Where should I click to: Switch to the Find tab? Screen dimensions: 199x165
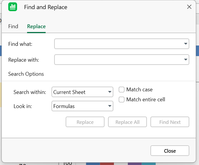tap(13, 26)
